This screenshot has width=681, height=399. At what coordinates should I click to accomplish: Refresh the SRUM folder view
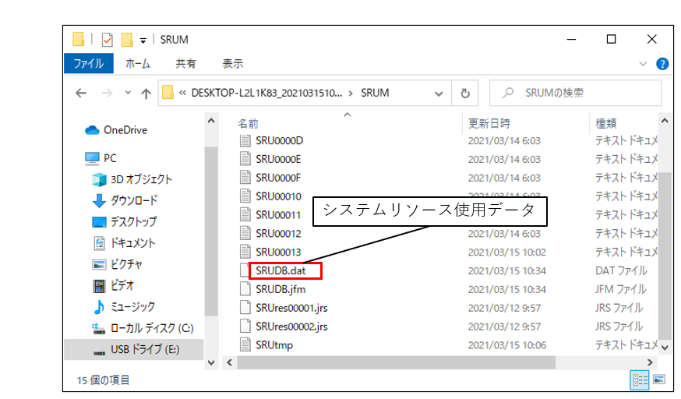click(465, 94)
